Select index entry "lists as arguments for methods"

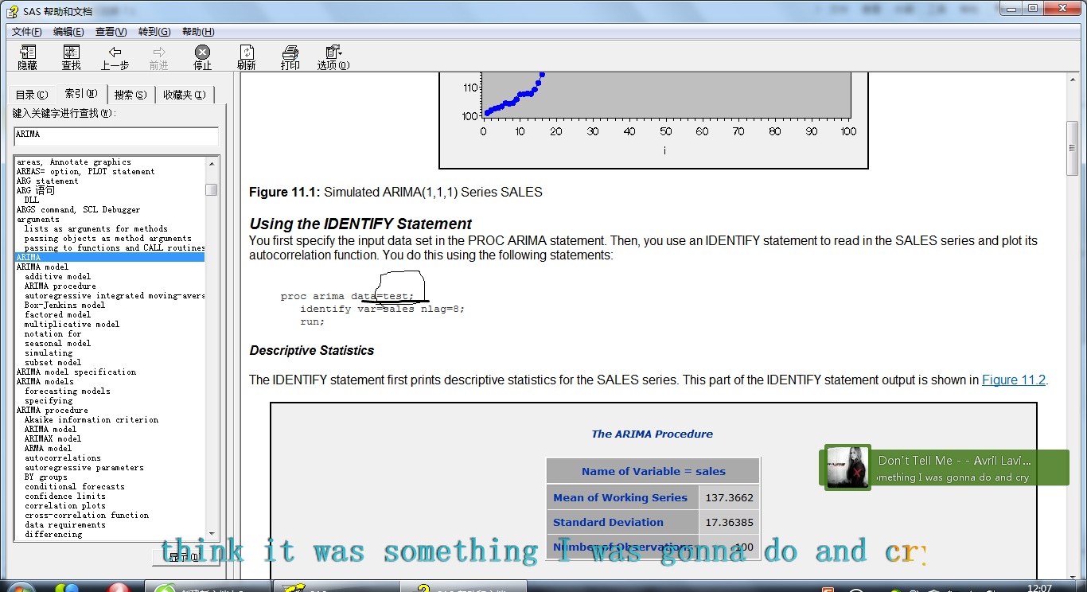[96, 229]
